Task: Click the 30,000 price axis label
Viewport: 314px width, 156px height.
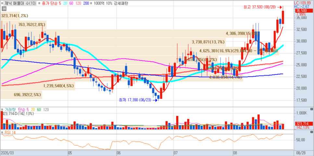Action: point(301,41)
